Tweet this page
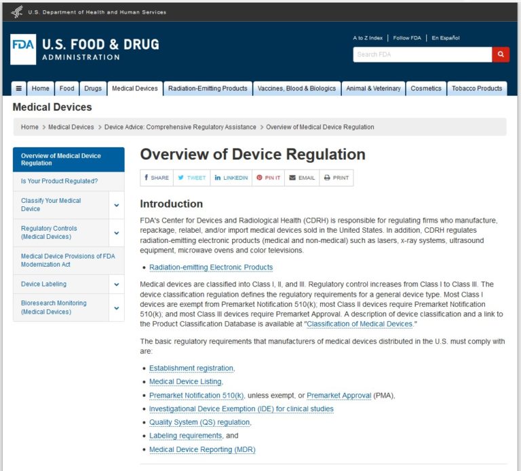 pyautogui.click(x=192, y=178)
